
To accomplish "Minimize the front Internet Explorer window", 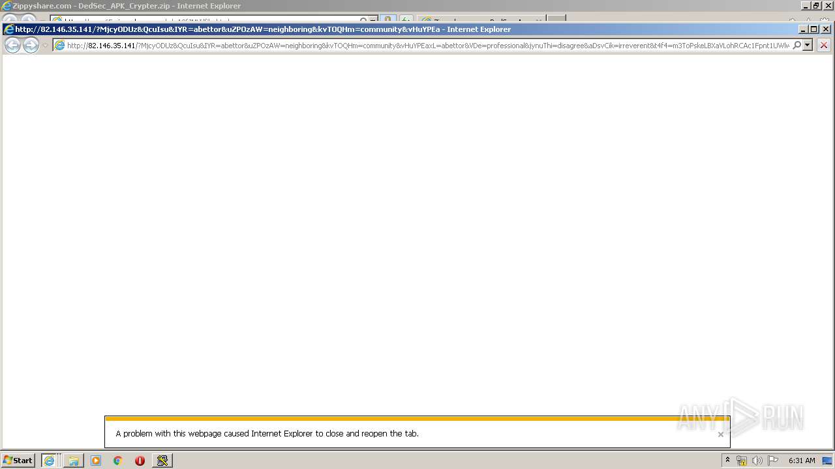I will [802, 29].
